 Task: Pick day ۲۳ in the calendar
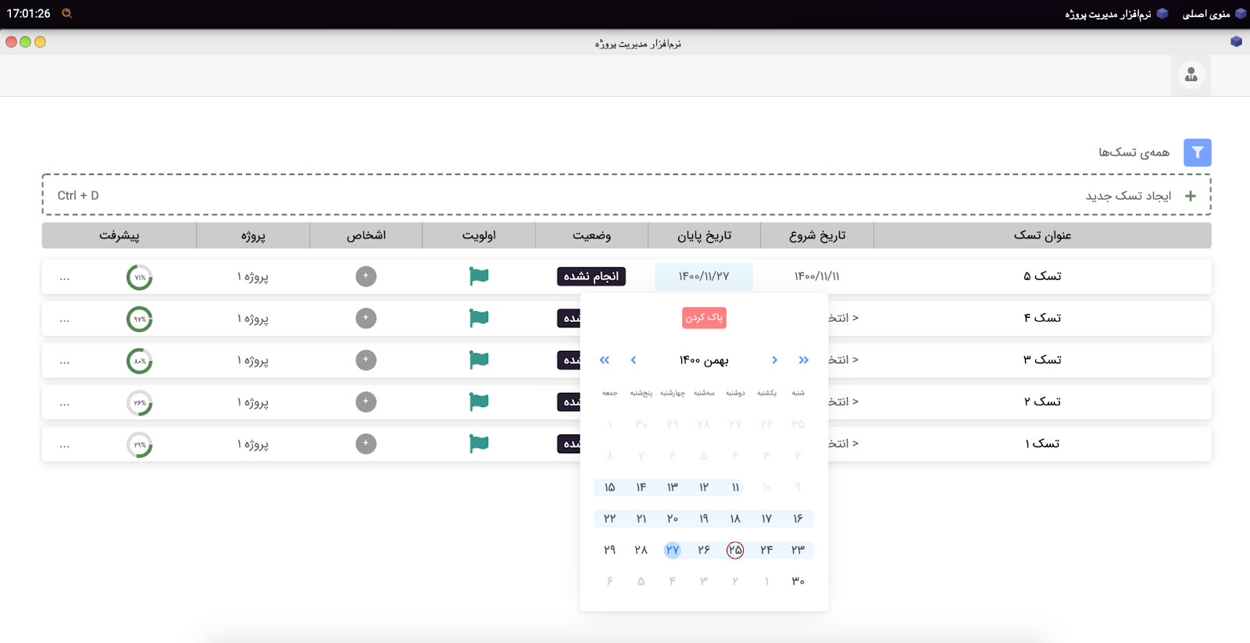(798, 550)
